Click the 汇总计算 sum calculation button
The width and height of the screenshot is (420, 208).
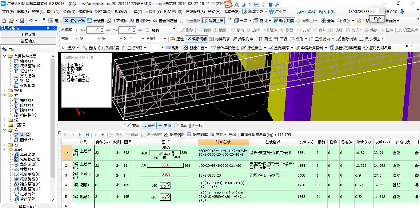click(x=74, y=21)
